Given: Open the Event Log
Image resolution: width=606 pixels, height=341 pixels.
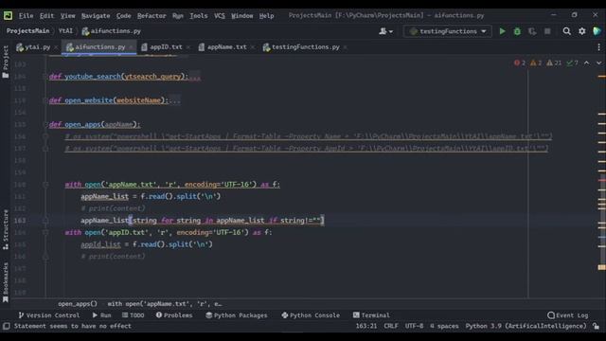Looking at the screenshot, I should pos(568,315).
